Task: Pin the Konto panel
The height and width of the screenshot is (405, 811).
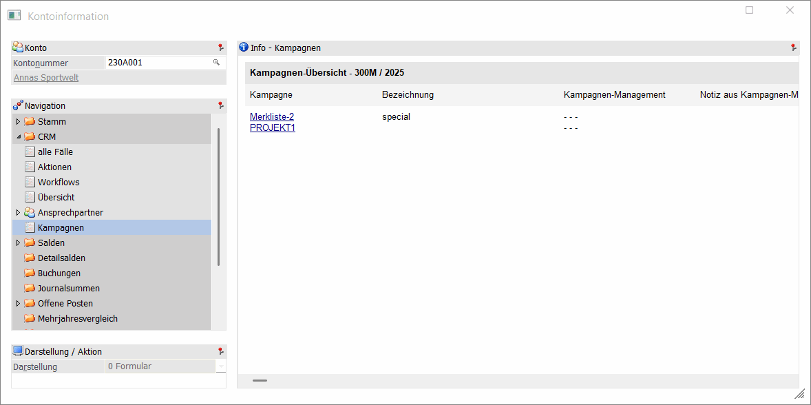Action: tap(221, 48)
